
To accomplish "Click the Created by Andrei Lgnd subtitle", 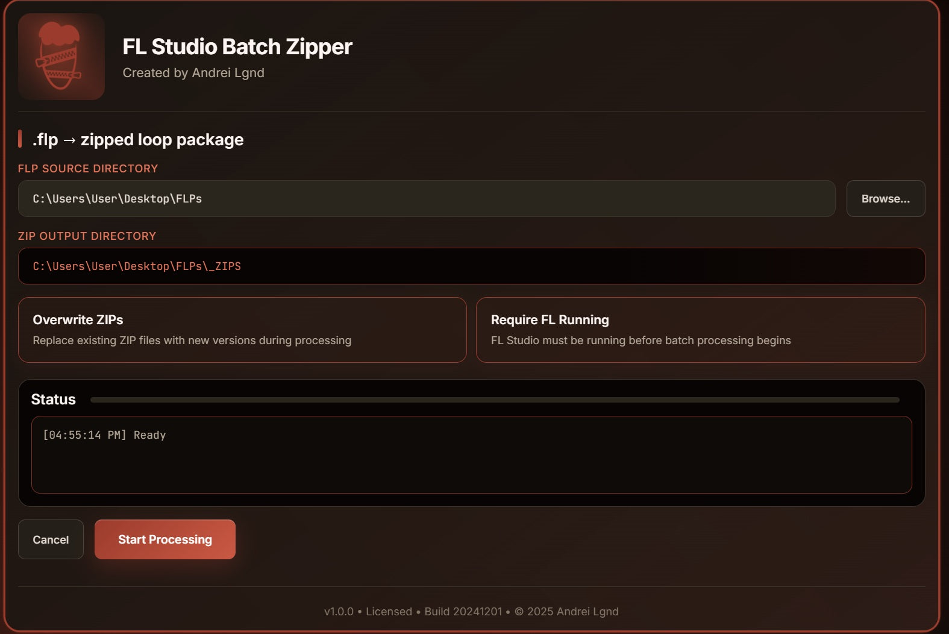I will point(193,73).
